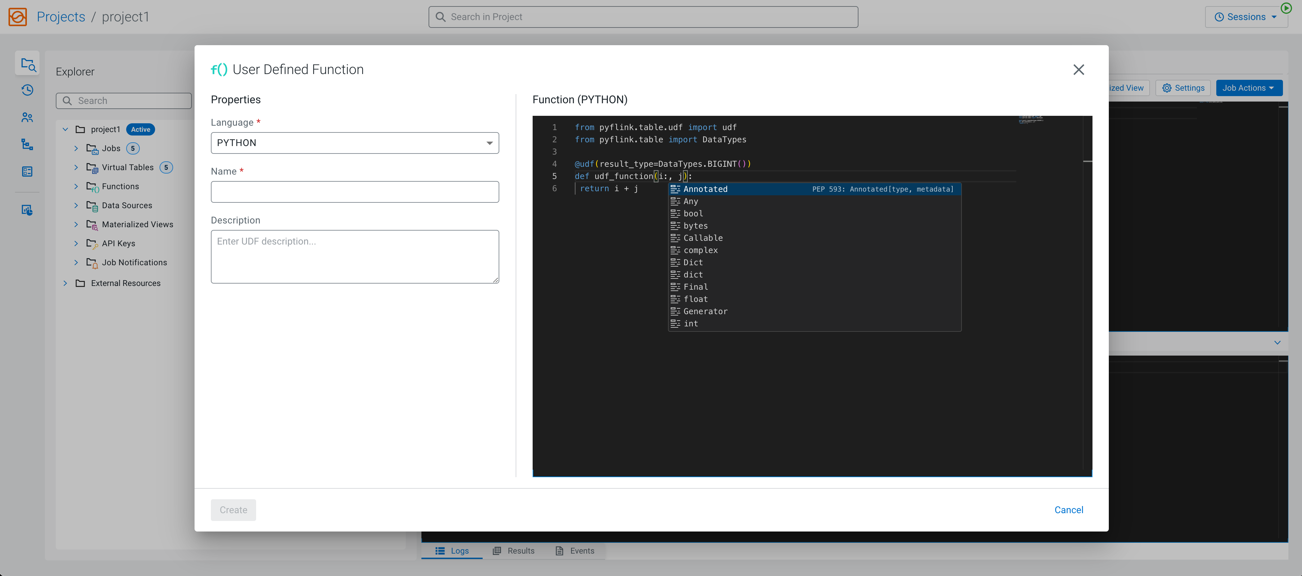1302x576 pixels.
Task: Choose 'Annotated' autocomplete suggestion
Action: pyautogui.click(x=705, y=189)
